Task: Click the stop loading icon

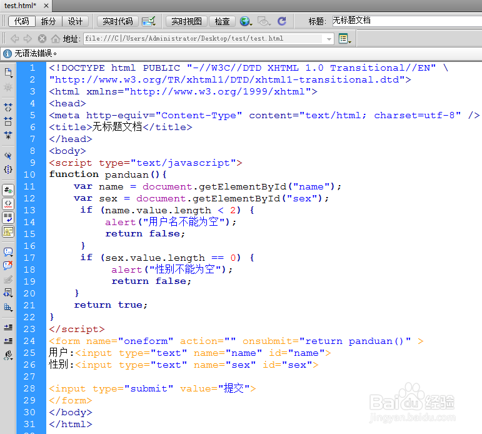Action: pyautogui.click(x=42, y=38)
